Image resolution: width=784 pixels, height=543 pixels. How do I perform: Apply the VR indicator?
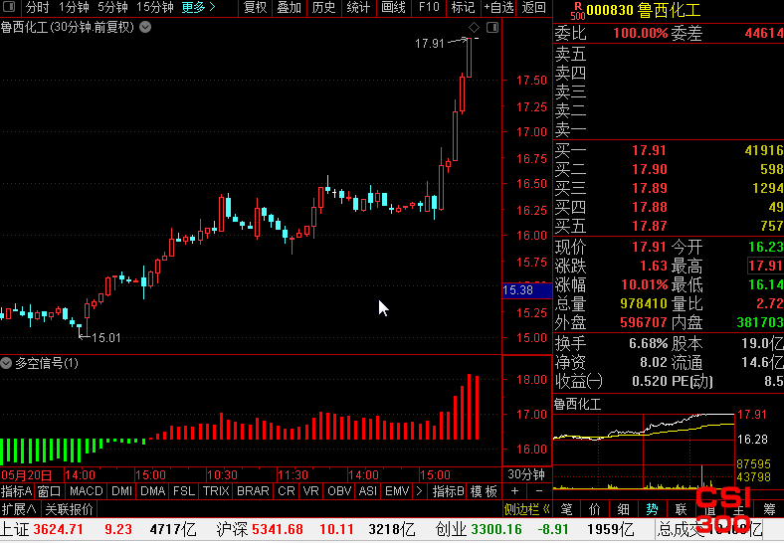[x=311, y=491]
